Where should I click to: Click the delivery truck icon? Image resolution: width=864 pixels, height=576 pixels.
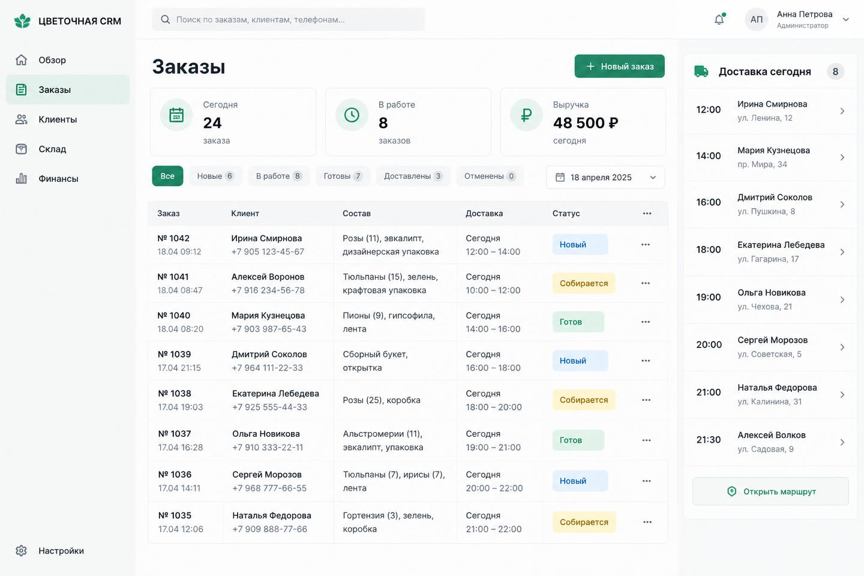point(701,71)
